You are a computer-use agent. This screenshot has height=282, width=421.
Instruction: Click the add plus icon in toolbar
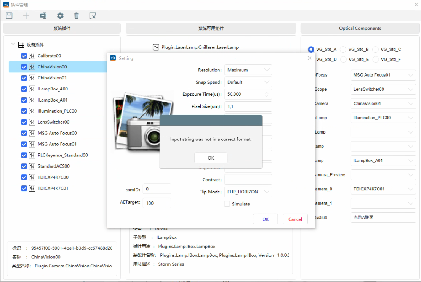[x=26, y=16]
